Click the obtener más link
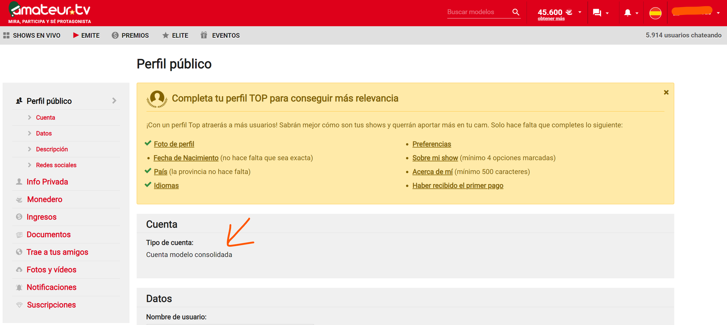 pyautogui.click(x=551, y=19)
